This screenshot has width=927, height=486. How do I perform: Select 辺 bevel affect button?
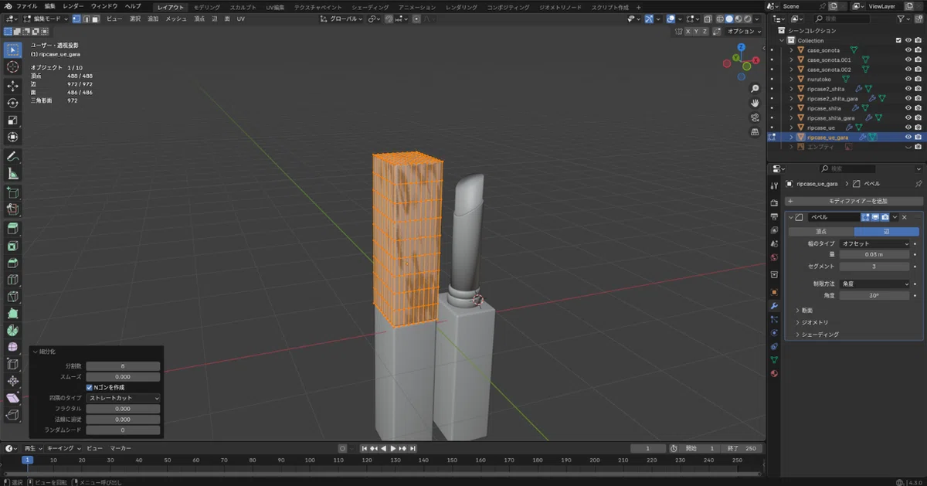click(886, 231)
